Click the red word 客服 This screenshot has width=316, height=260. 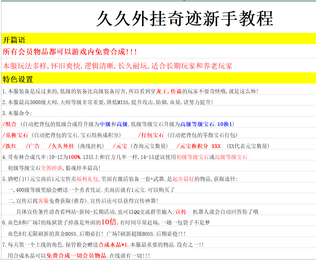43,201
